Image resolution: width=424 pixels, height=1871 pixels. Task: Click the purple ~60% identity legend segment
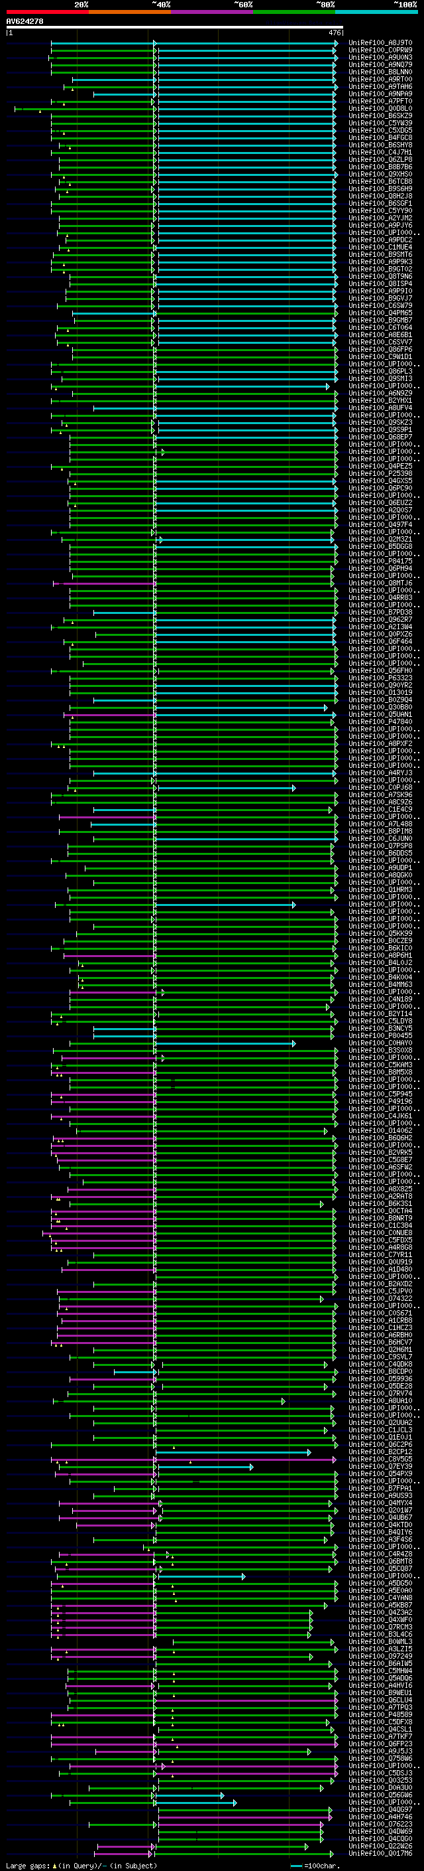click(x=213, y=13)
